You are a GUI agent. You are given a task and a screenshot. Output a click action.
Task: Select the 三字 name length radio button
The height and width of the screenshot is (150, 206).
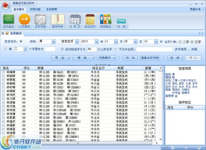pos(192,42)
